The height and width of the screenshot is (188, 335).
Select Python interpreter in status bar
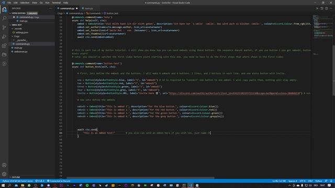point(17,181)
